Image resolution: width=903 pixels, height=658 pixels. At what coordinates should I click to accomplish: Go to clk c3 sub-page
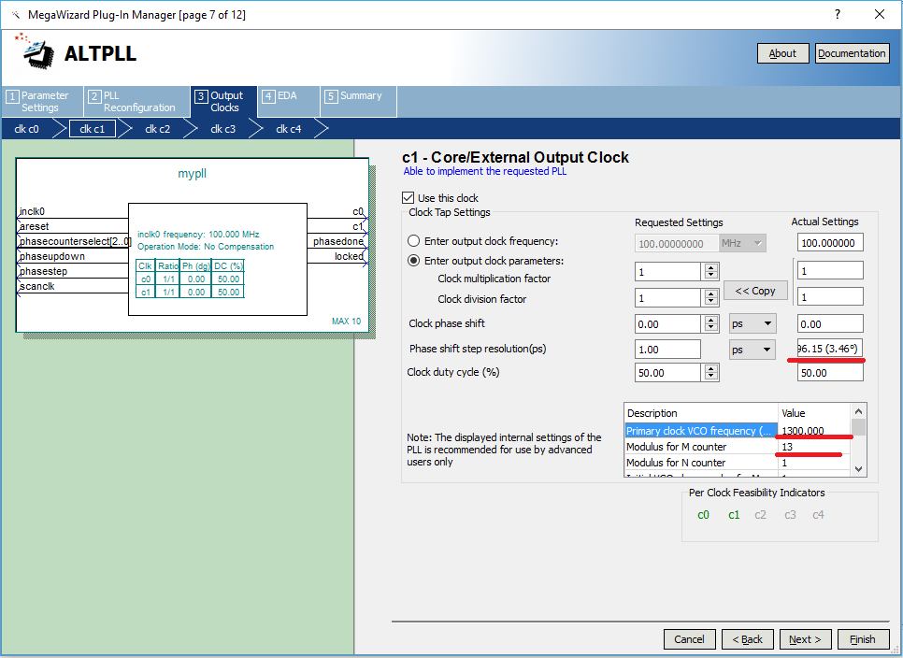pyautogui.click(x=222, y=129)
